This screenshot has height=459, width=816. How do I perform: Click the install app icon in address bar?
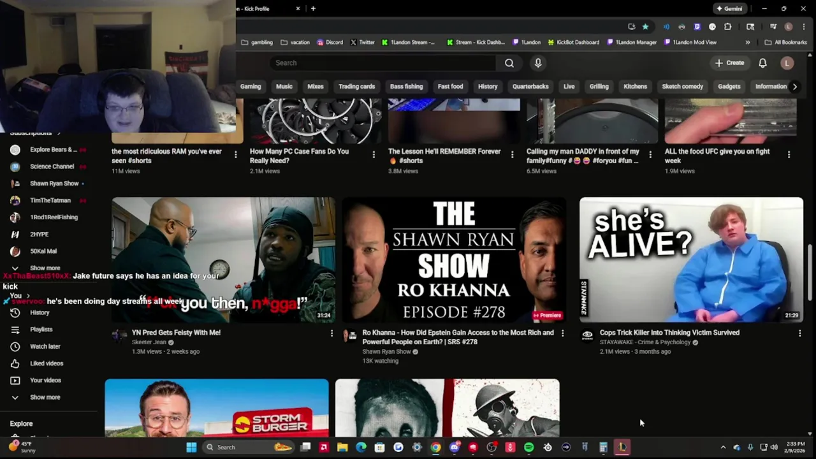tap(631, 27)
